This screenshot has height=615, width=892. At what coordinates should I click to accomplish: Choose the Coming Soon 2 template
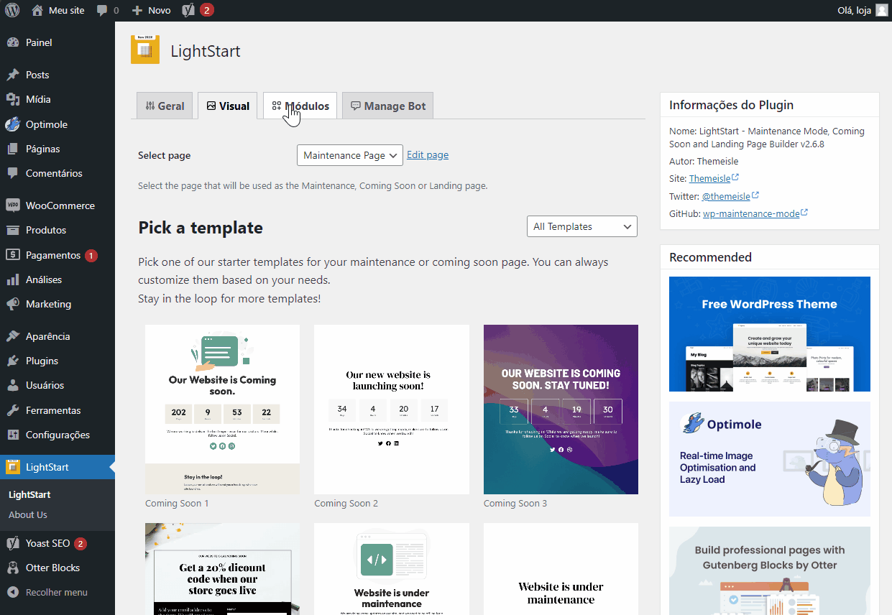click(x=392, y=410)
